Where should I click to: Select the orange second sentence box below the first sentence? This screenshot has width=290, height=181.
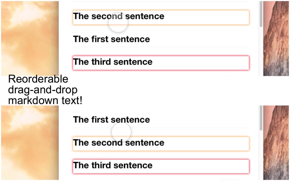point(161,144)
